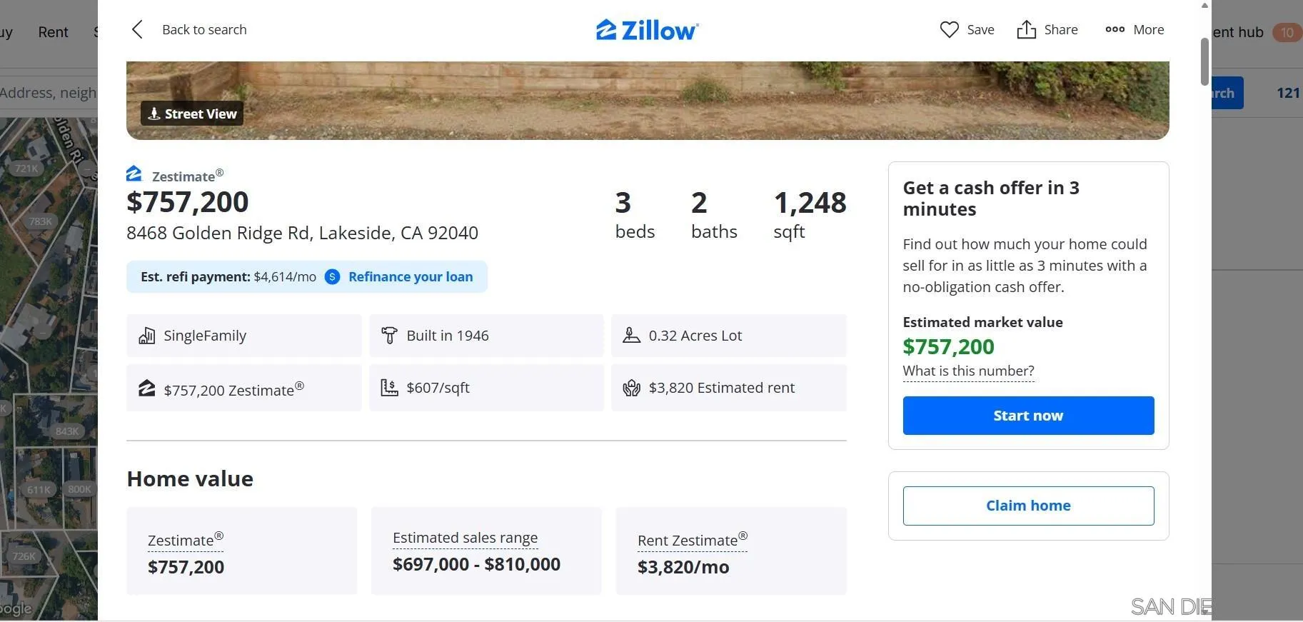Click the back arrow beside Back to search
Viewport: 1303px width, 622px height.
[137, 29]
